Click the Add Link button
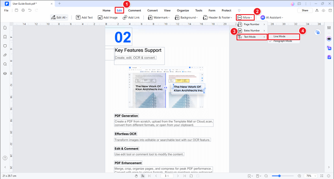 pyautogui.click(x=131, y=17)
